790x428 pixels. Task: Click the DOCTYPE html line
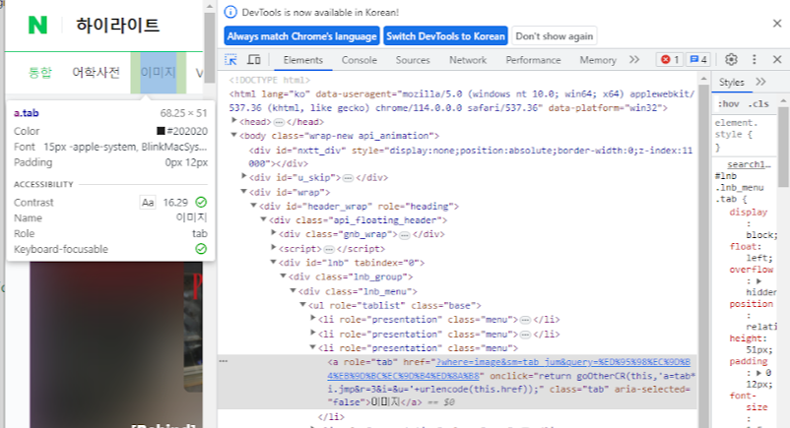click(x=270, y=80)
